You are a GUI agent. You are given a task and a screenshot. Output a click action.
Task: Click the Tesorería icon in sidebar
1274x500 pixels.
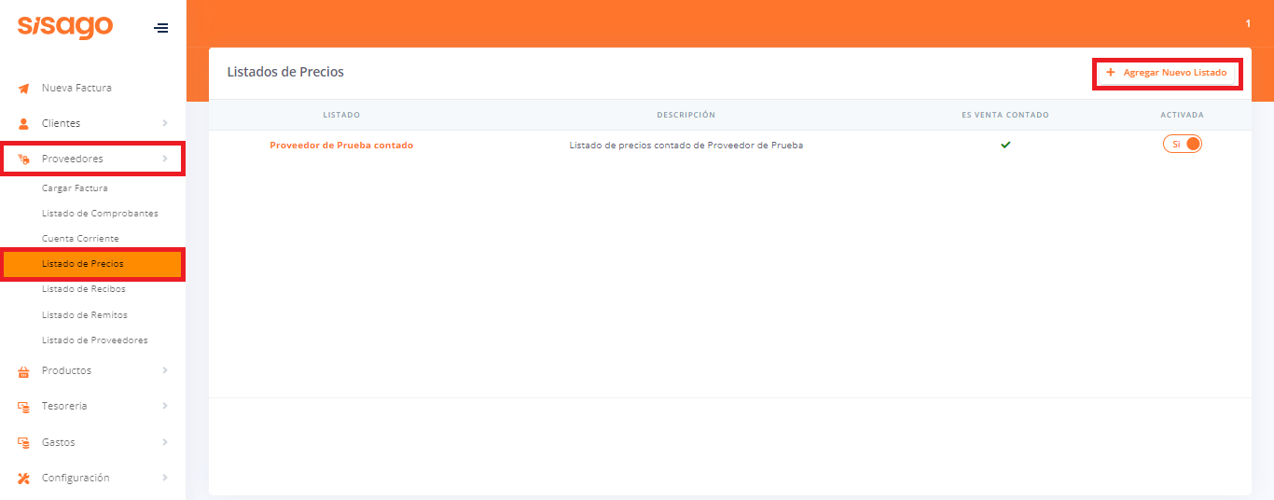tap(24, 407)
